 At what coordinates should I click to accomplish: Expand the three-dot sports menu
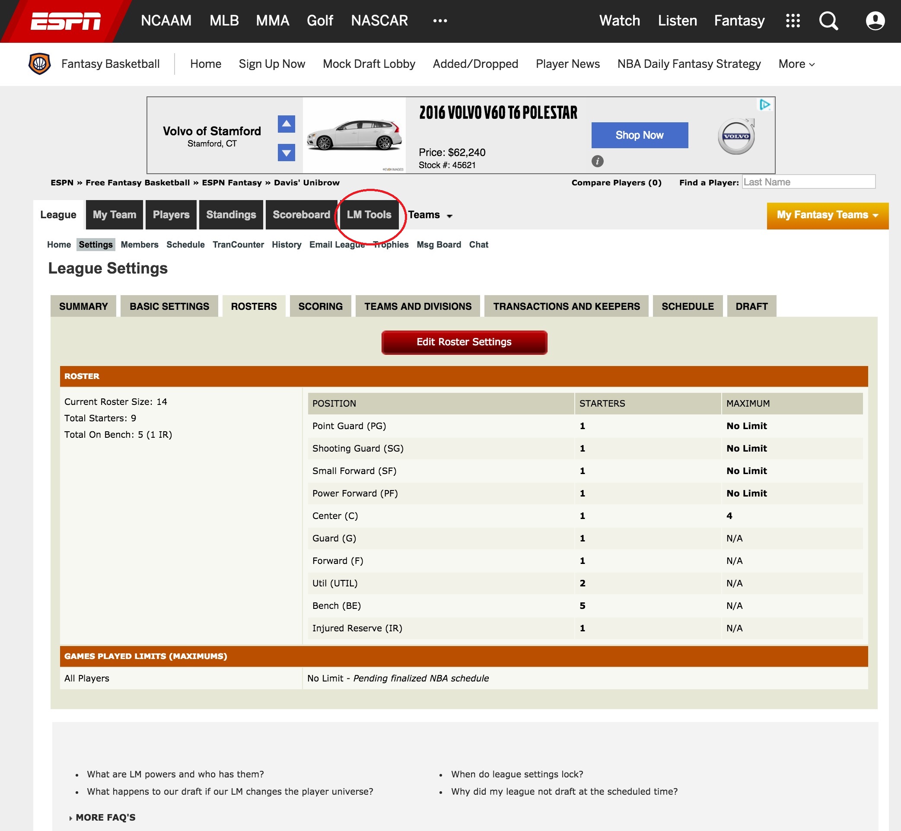(440, 21)
